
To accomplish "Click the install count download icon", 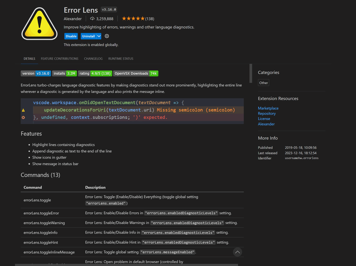I will [x=91, y=19].
